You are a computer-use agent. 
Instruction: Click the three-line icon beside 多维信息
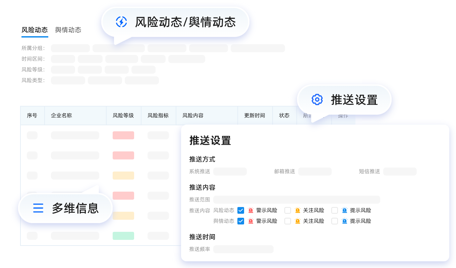[x=38, y=208]
